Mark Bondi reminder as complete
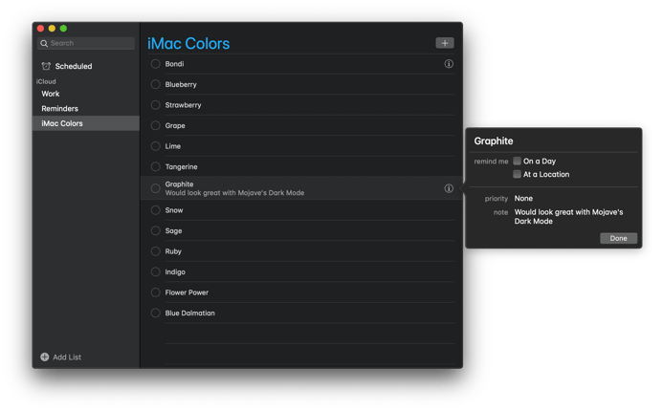This screenshot has height=411, width=663. coord(156,64)
